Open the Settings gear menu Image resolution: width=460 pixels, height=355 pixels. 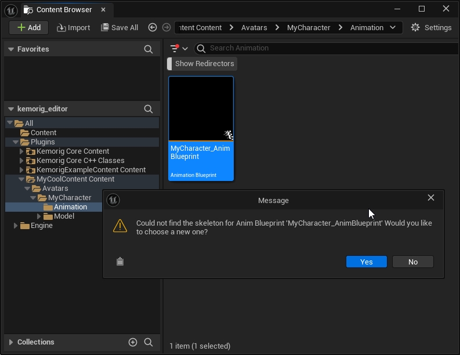tap(430, 27)
